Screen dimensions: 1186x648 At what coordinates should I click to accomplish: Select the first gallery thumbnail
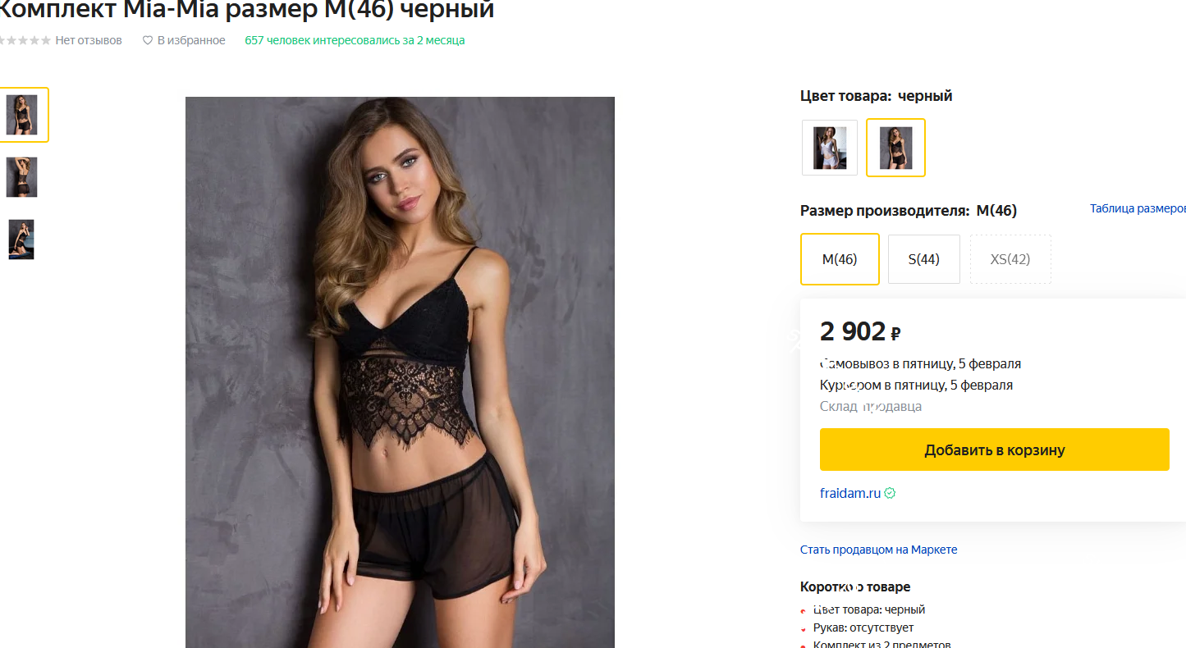24,114
